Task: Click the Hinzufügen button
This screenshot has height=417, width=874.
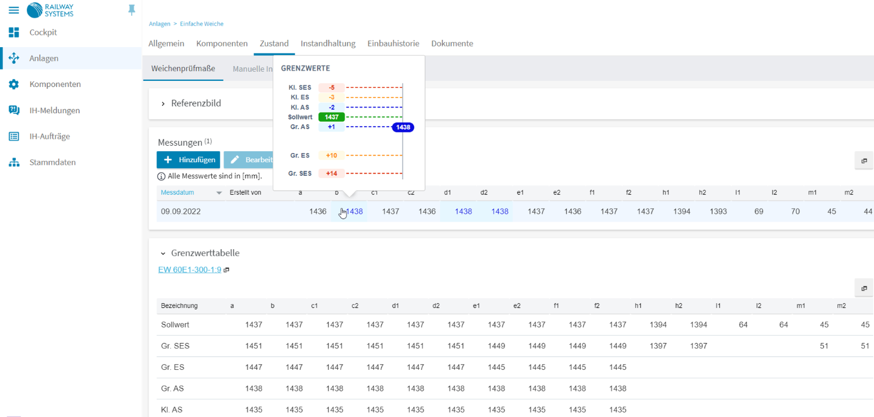Action: click(188, 160)
